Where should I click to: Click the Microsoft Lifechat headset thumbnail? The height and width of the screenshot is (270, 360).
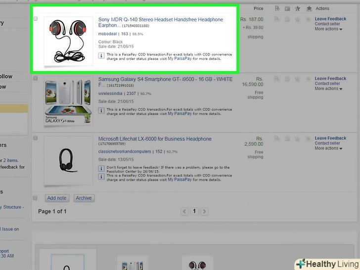pos(68,161)
